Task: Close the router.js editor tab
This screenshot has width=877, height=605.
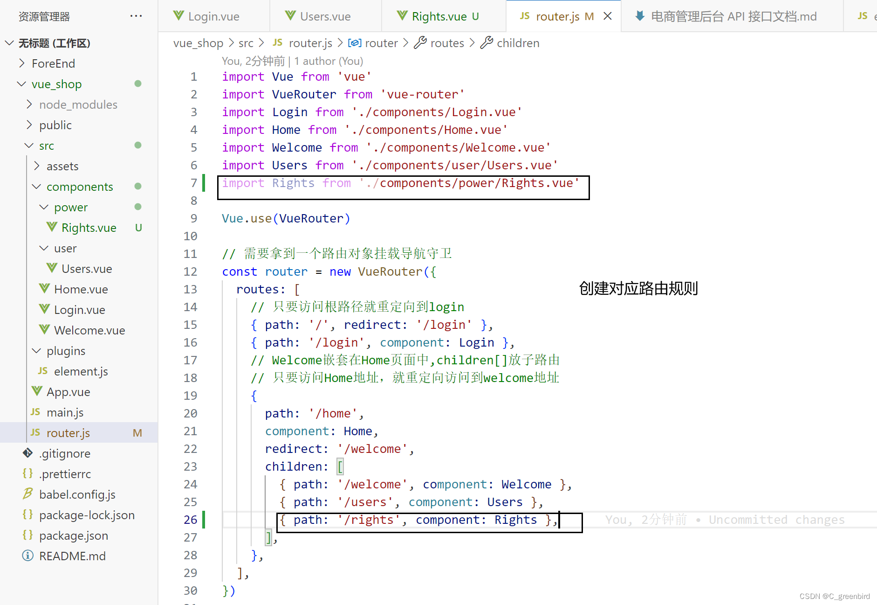Action: click(608, 16)
